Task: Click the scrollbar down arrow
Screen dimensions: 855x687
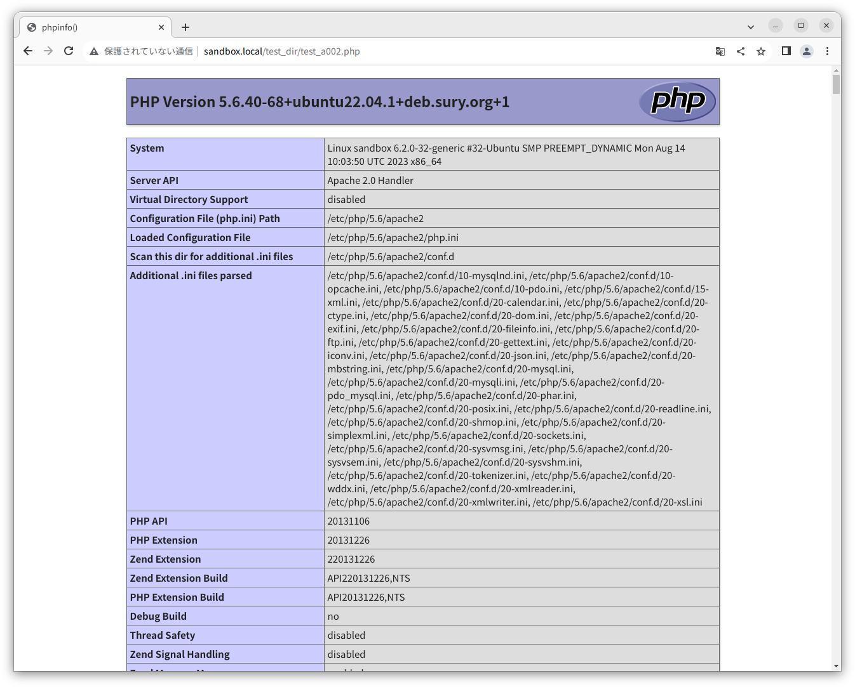Action: pos(837,666)
